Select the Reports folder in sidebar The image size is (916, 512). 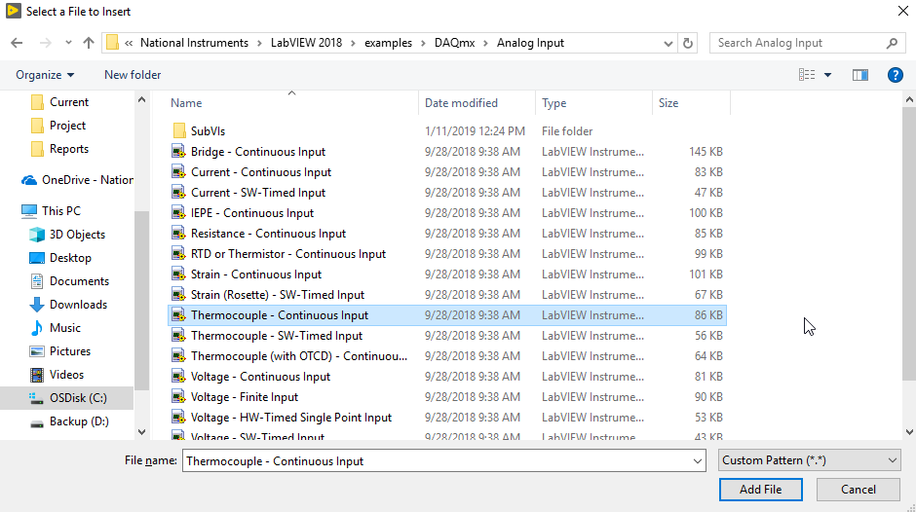[69, 149]
